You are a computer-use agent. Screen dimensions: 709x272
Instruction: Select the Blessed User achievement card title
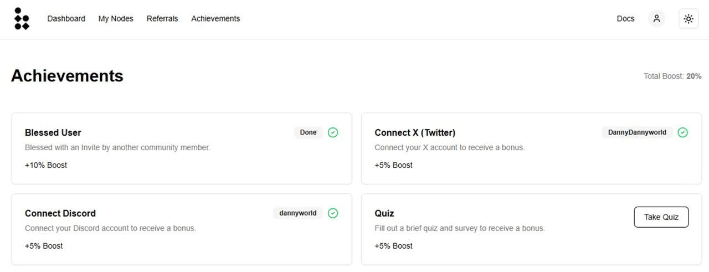point(53,132)
